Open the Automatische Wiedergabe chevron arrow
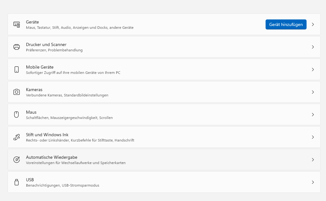This screenshot has width=326, height=201. (313, 160)
